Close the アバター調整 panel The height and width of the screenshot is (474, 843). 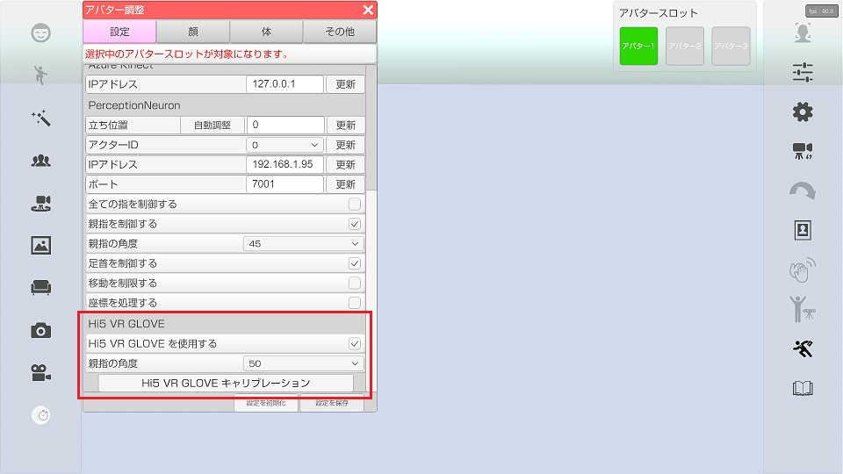[x=368, y=11]
